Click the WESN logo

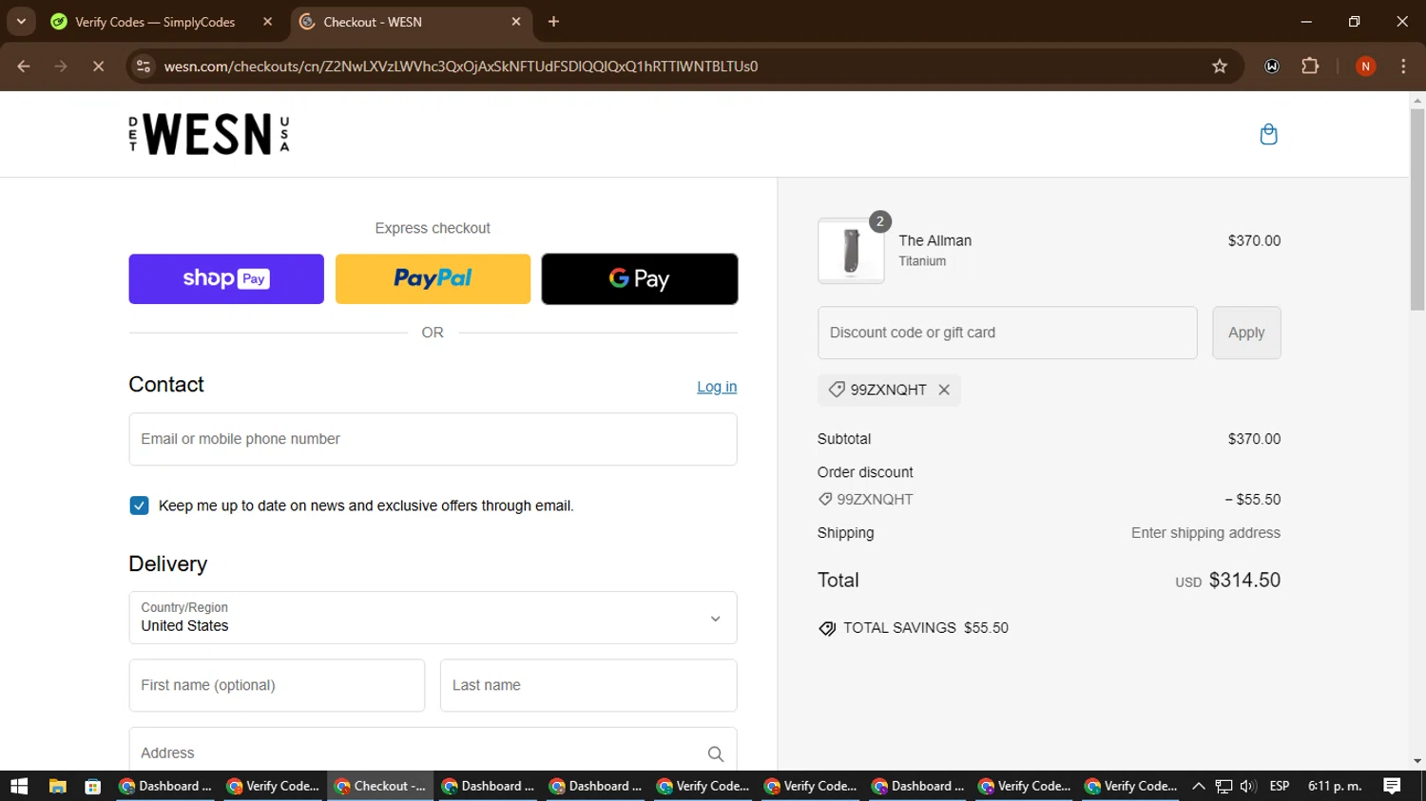click(209, 134)
